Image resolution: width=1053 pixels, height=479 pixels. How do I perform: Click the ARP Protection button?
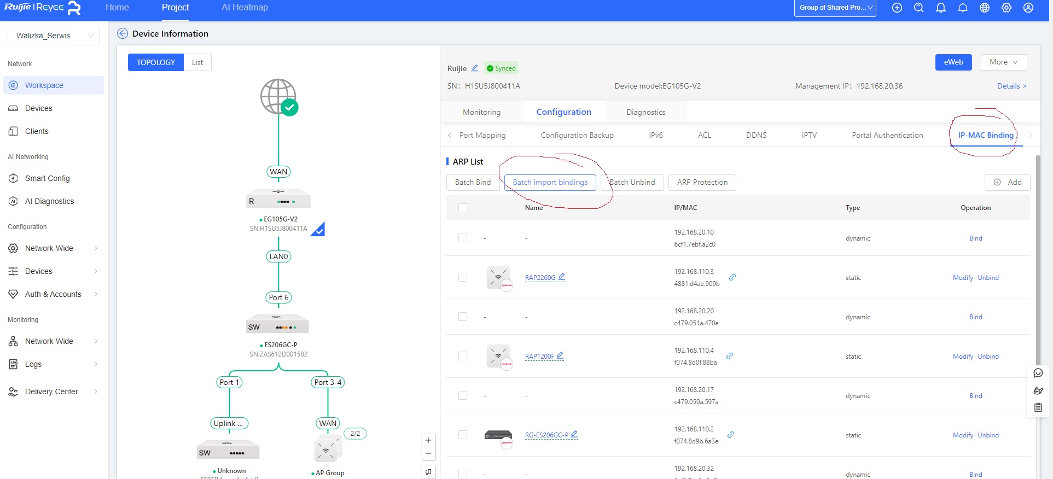pos(702,183)
